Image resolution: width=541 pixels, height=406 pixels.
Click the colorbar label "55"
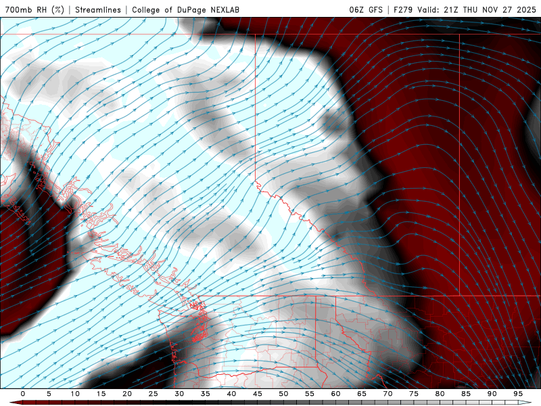[x=309, y=394]
